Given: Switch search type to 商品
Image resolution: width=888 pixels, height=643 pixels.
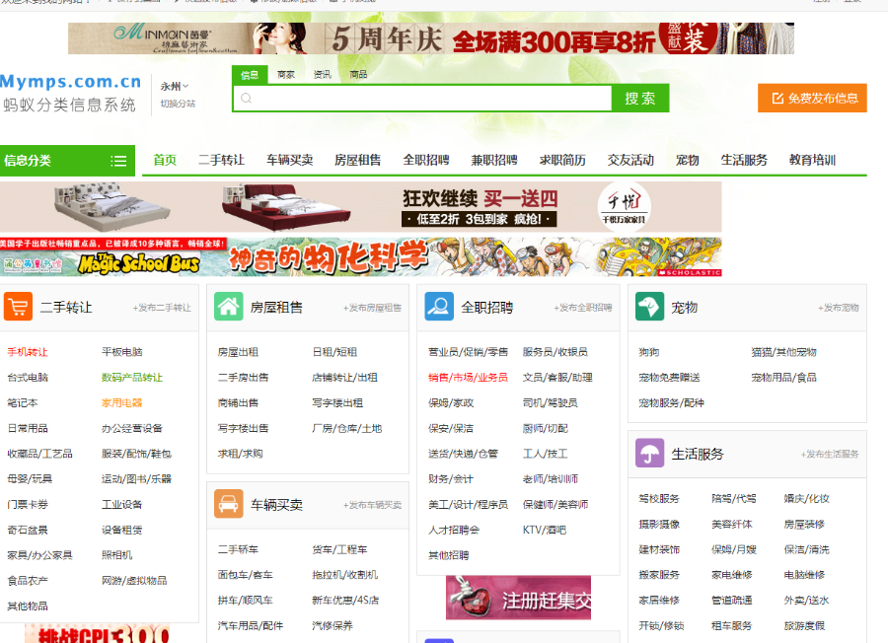Looking at the screenshot, I should (x=357, y=74).
